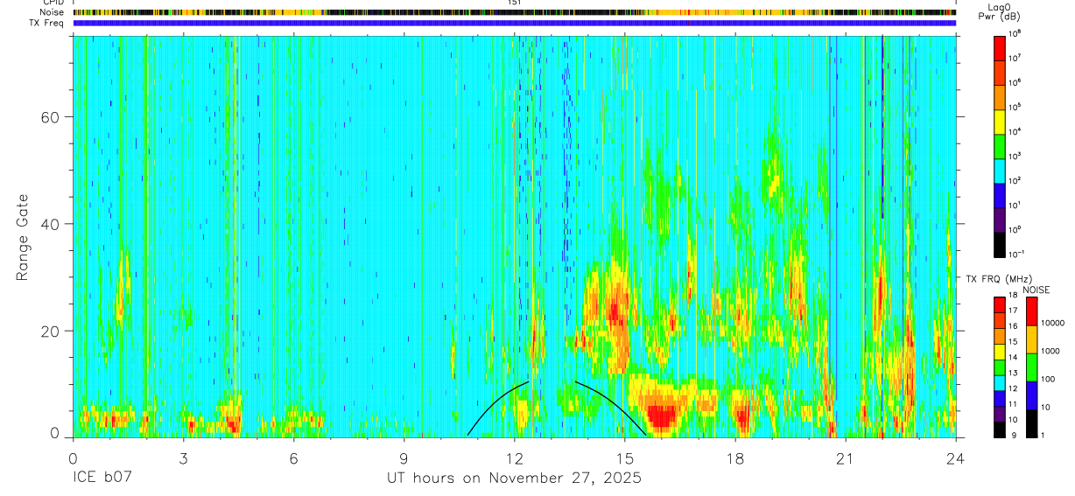Click the '6' UT hour tick label
Viewport: 1075px width, 496px height.
pyautogui.click(x=294, y=457)
